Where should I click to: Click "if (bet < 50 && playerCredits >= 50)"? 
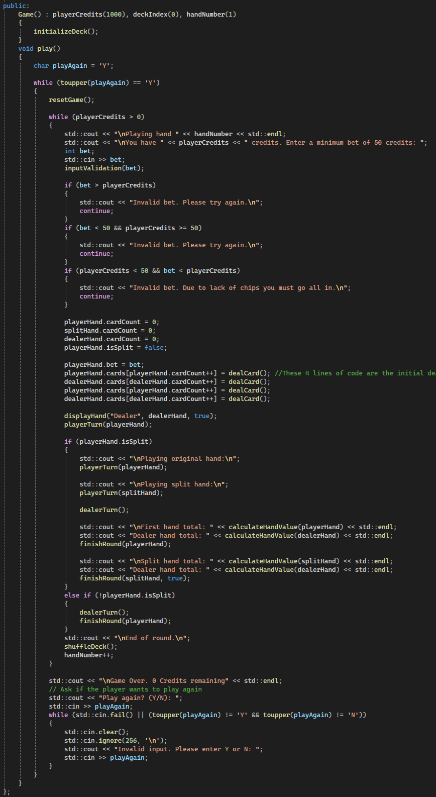133,228
